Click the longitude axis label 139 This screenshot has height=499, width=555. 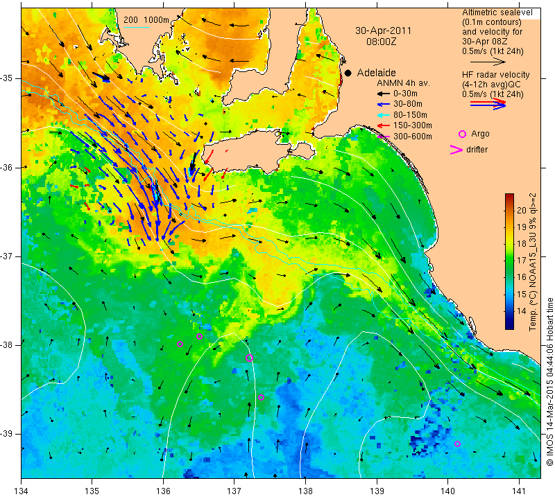377,491
